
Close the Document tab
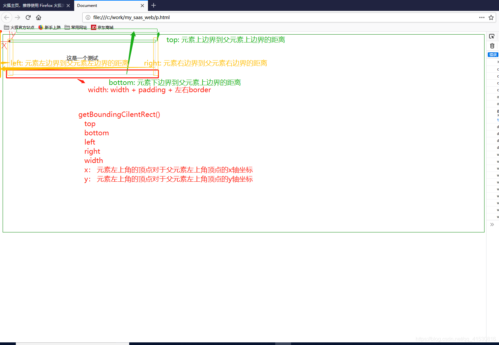[x=142, y=6]
